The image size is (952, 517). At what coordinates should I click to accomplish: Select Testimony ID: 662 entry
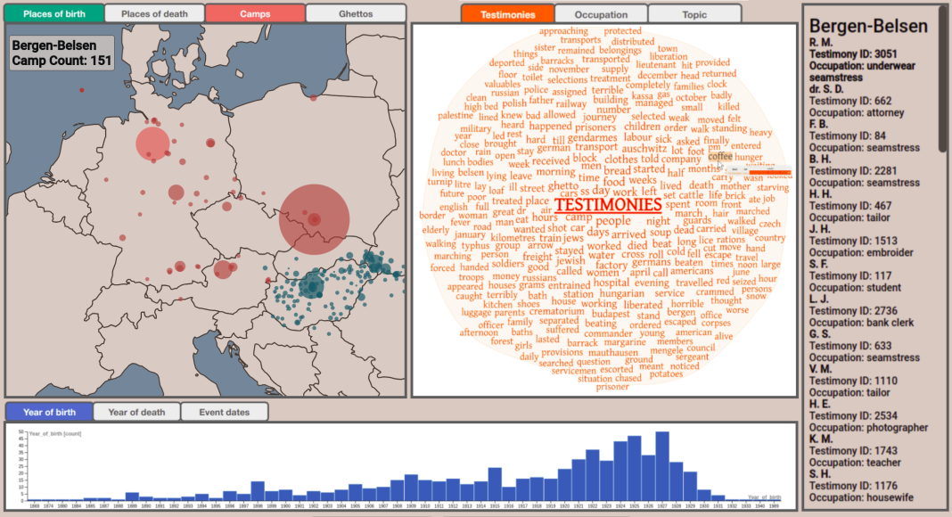pyautogui.click(x=850, y=101)
